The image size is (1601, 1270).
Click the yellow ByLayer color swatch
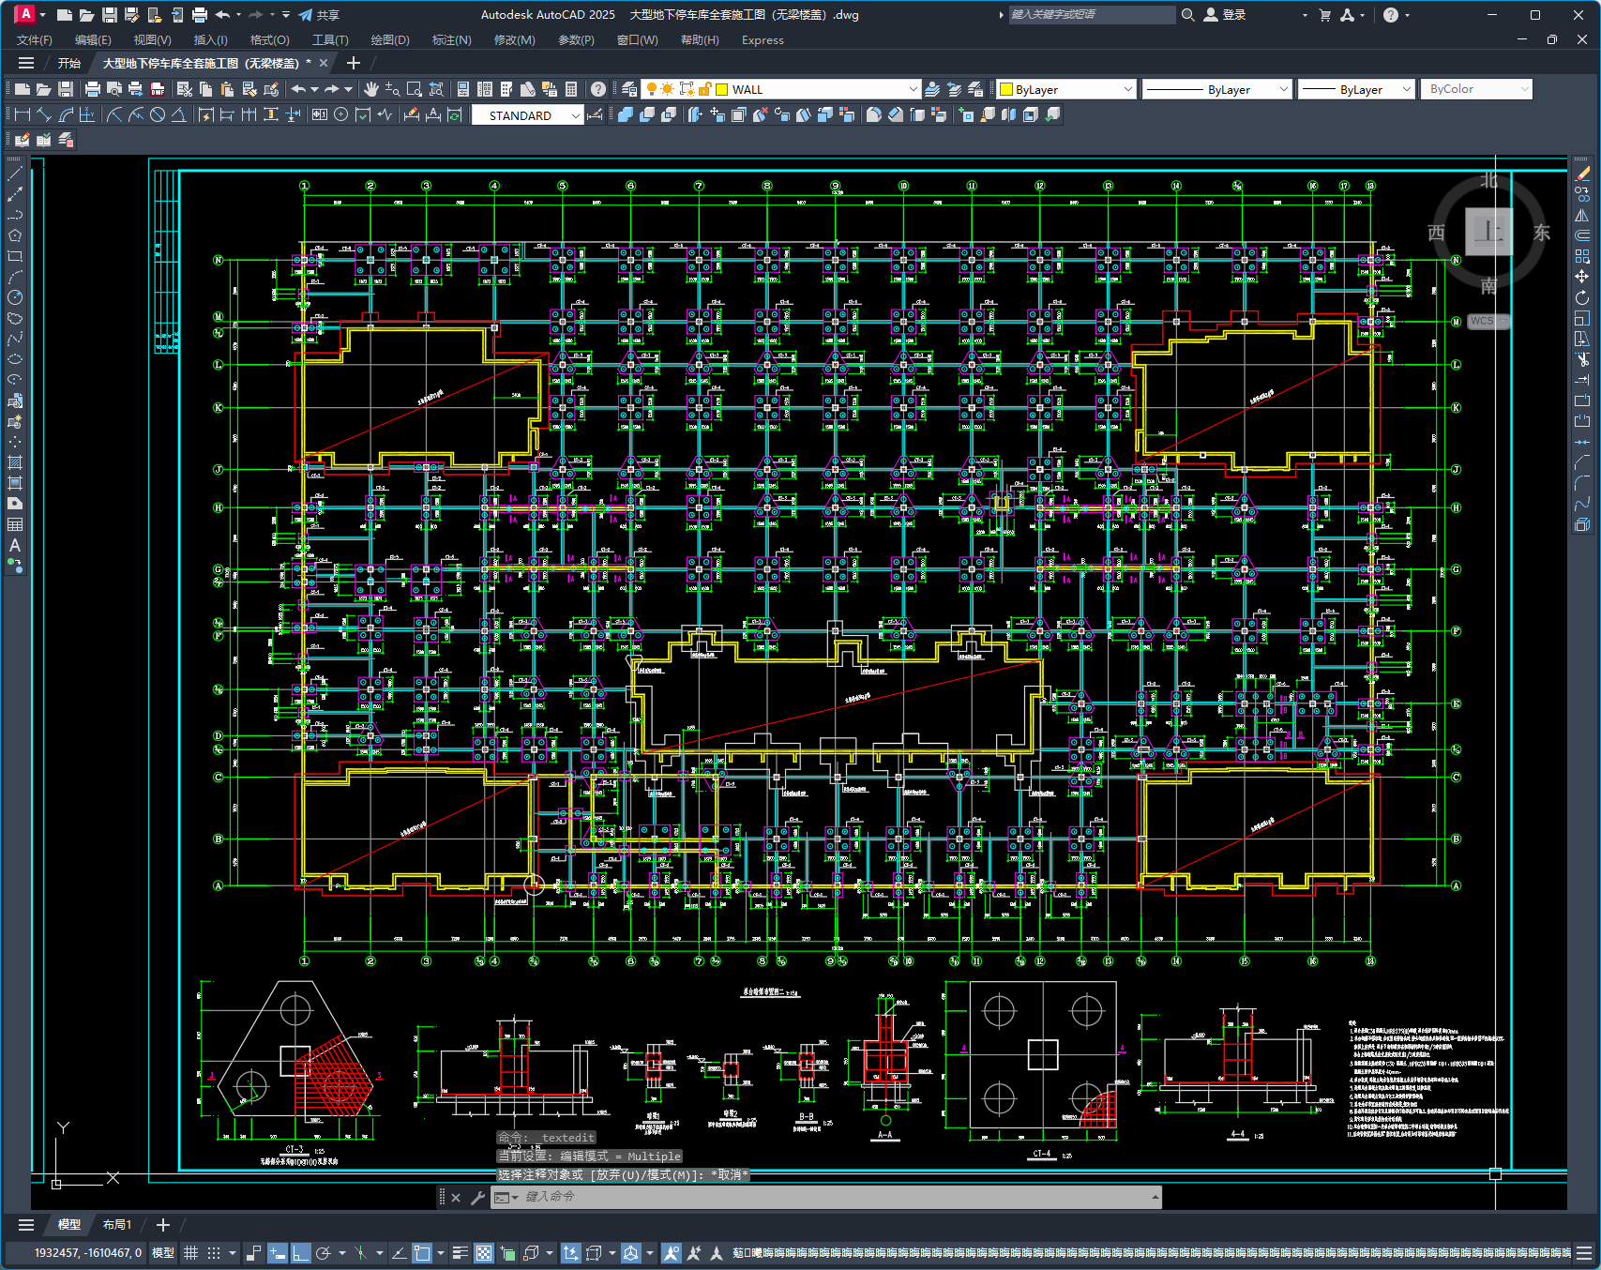click(1006, 89)
